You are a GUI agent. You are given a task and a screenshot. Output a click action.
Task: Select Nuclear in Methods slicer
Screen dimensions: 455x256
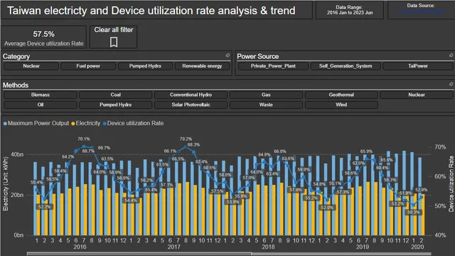click(x=417, y=95)
